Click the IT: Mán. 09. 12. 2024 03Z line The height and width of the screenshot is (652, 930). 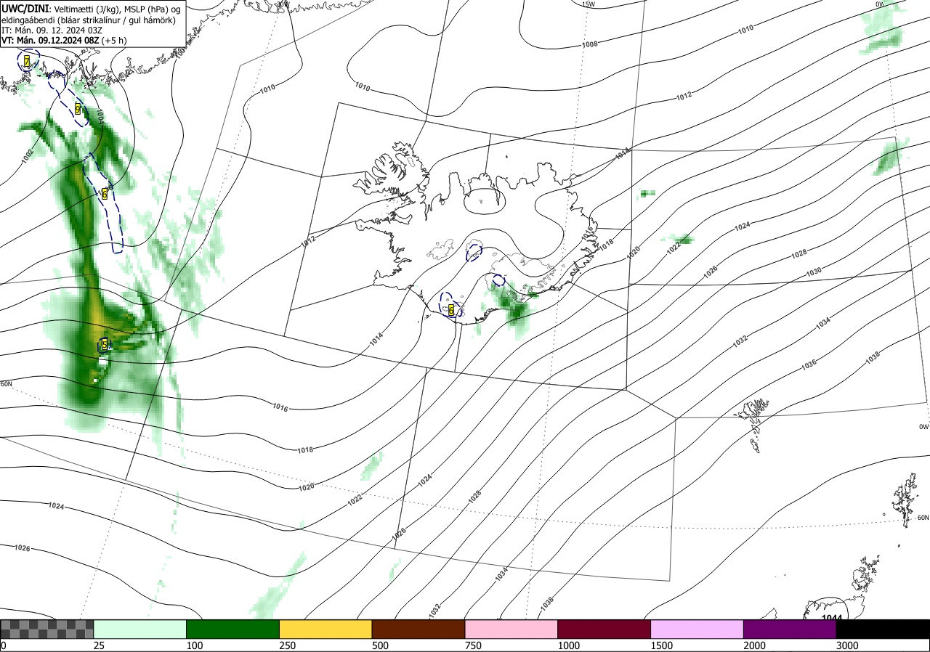point(51,30)
